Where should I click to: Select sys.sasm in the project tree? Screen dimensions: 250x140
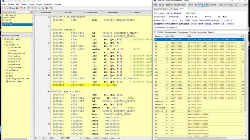click(16, 67)
